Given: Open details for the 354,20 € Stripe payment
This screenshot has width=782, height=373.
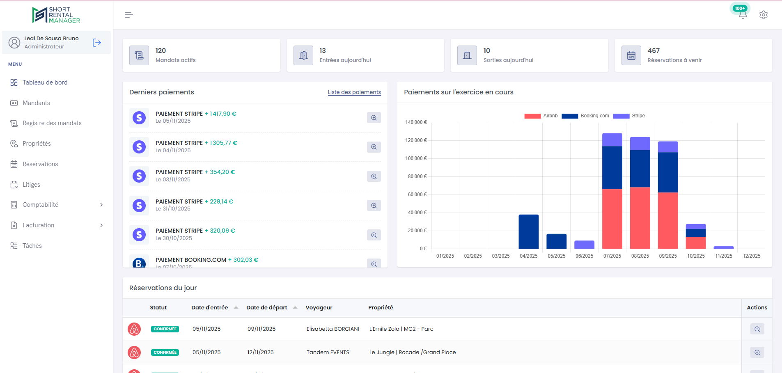Looking at the screenshot, I should tap(374, 176).
